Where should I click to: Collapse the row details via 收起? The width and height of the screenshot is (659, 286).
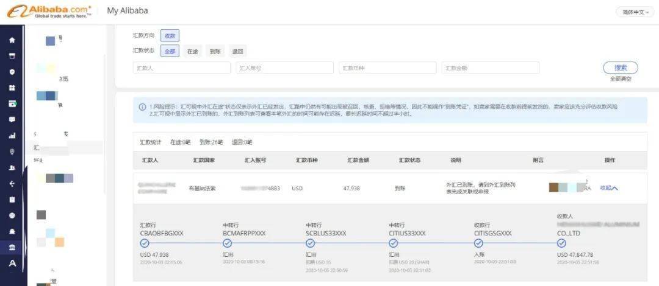click(x=608, y=188)
